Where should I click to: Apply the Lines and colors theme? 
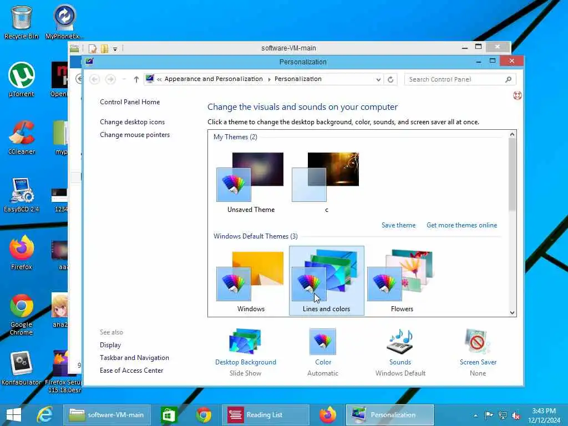[x=326, y=281]
